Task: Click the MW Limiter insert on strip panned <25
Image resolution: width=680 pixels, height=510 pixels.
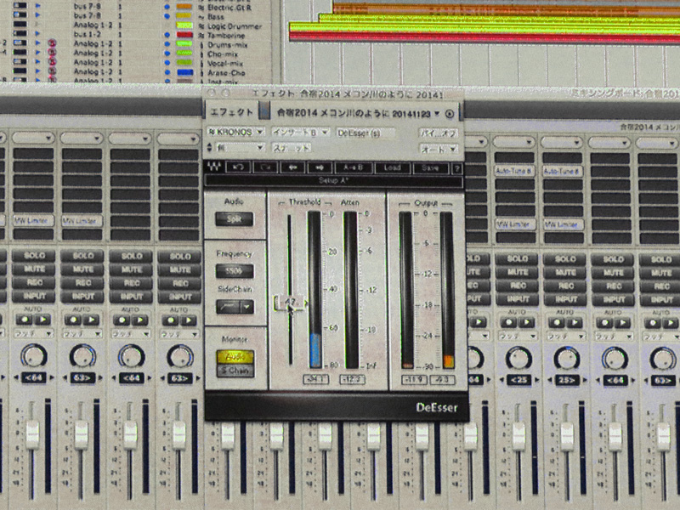Action: 514,224
